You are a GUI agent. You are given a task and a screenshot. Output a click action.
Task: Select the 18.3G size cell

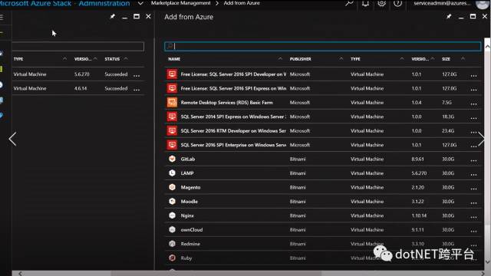(448, 117)
